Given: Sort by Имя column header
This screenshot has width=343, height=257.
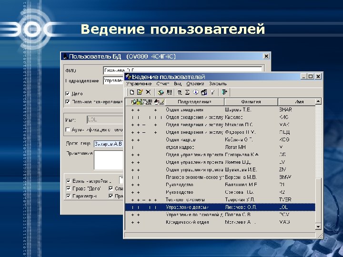Looking at the screenshot, I should click(x=297, y=102).
